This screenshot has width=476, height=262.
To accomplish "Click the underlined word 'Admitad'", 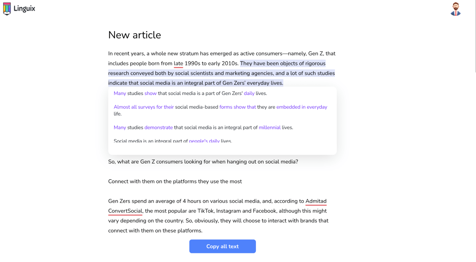I will tap(316, 201).
